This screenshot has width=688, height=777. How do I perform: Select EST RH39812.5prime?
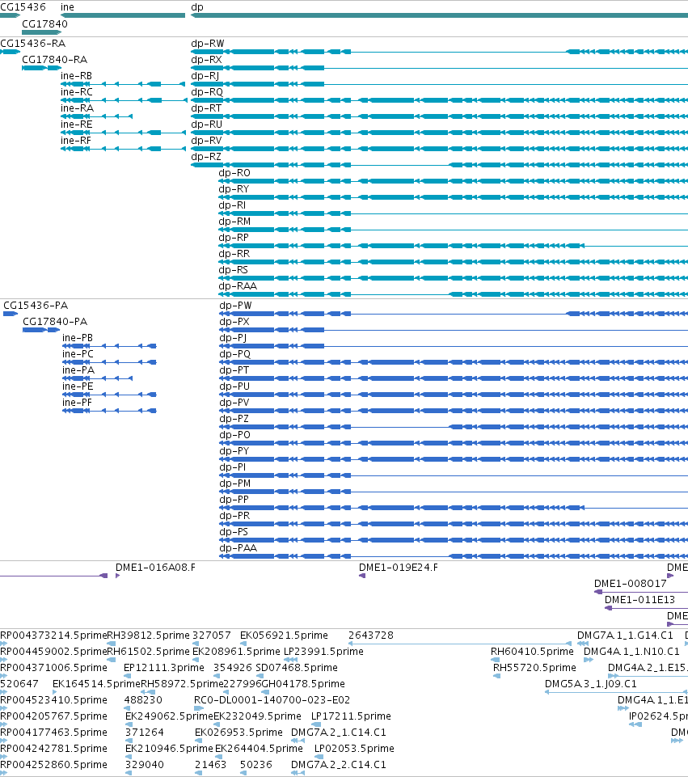[x=149, y=636]
